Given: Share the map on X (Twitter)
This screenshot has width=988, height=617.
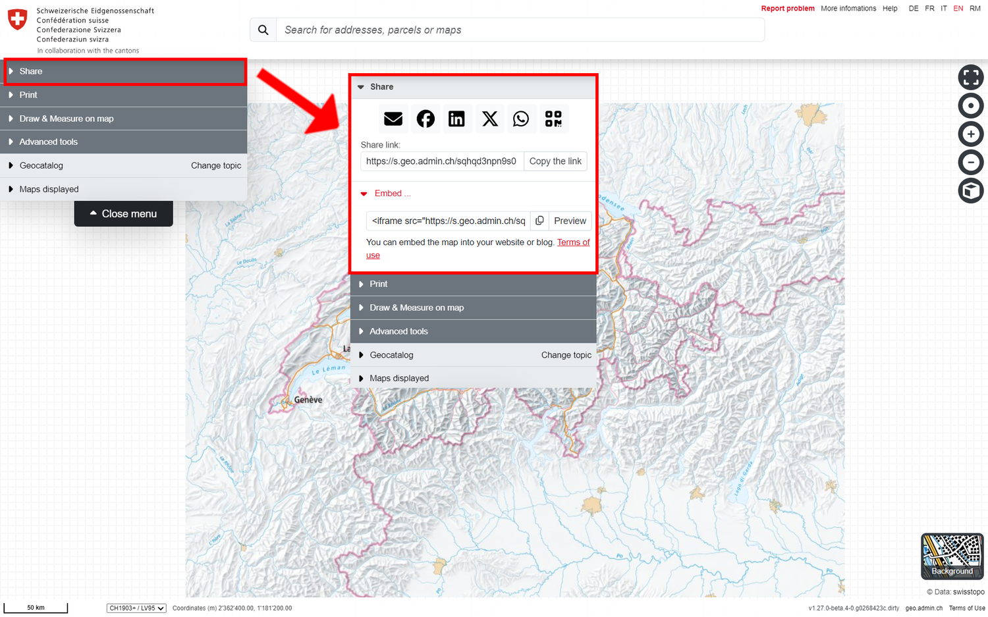Looking at the screenshot, I should (489, 119).
